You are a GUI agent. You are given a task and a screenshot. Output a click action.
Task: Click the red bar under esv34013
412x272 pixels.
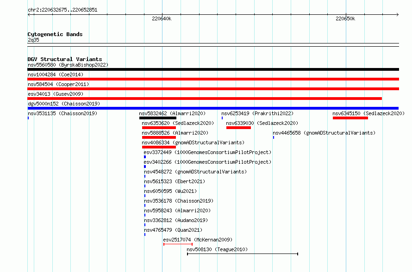pyautogui.click(x=205, y=99)
